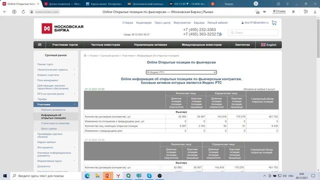Expand the Инструменты sidebar item

[74, 147]
